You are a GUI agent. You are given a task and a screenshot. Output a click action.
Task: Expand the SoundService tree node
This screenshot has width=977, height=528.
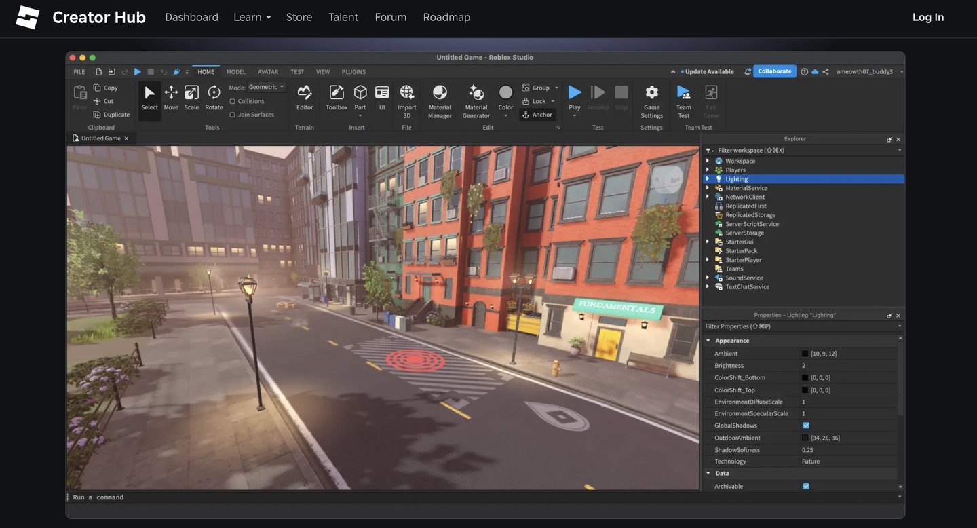(708, 278)
